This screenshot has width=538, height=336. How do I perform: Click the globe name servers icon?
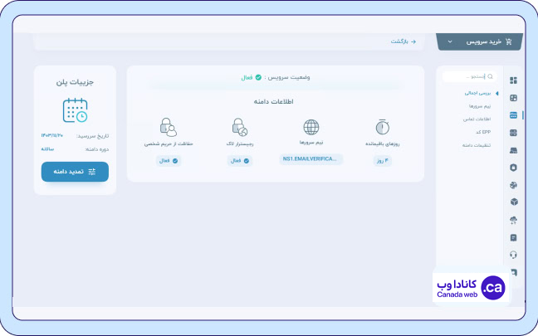[x=311, y=128]
